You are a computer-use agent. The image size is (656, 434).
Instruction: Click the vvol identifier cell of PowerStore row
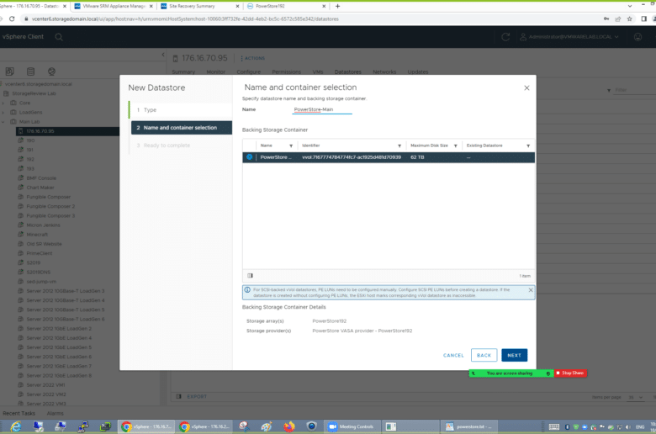pyautogui.click(x=352, y=157)
